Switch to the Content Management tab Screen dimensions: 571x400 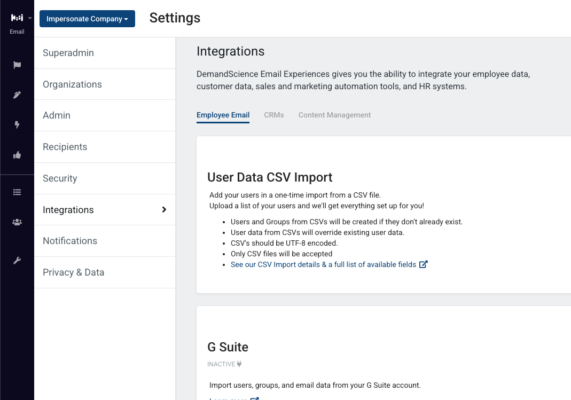coord(334,115)
